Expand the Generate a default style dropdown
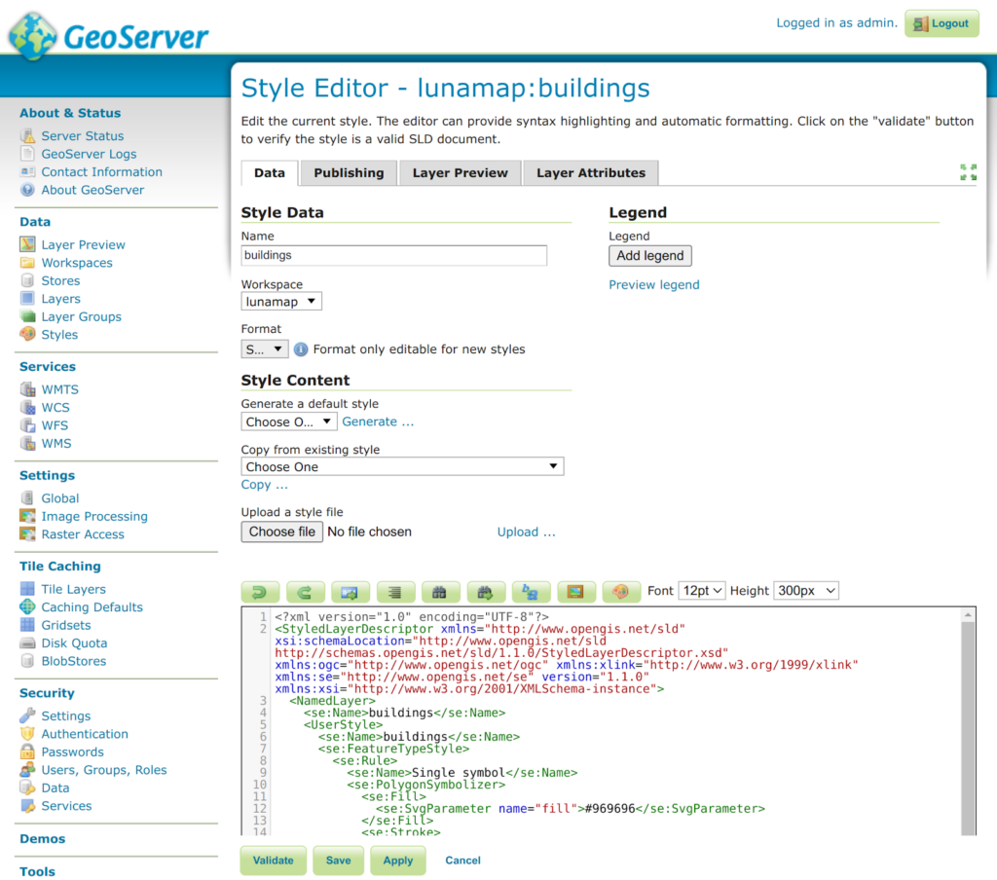The height and width of the screenshot is (880, 997). point(289,422)
